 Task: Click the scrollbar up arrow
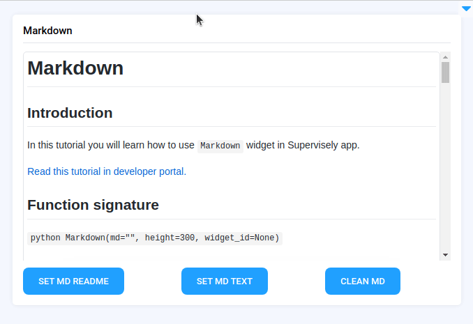click(x=445, y=56)
